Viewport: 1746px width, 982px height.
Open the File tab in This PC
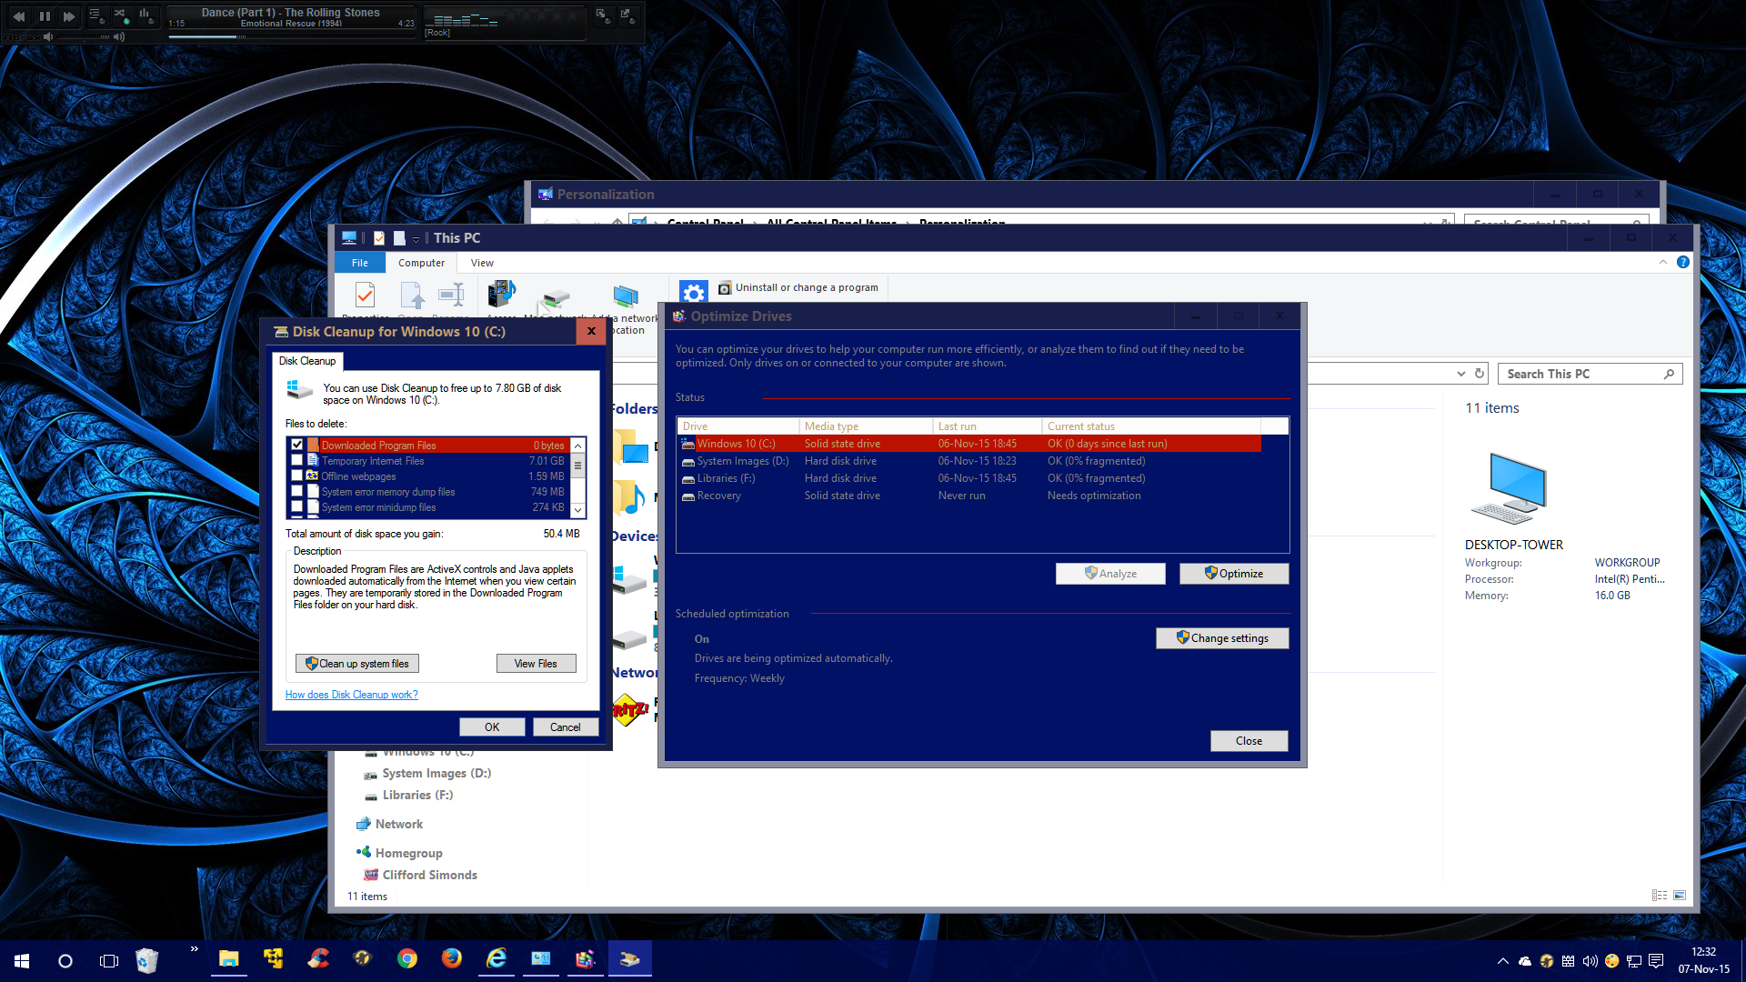click(360, 263)
